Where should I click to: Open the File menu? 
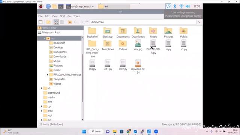pos(40,16)
